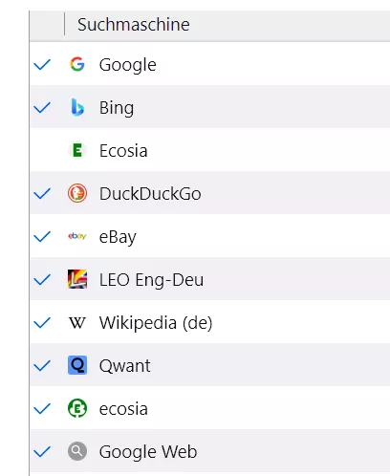390x476 pixels.
Task: Click the Bing logo icon
Action: tap(77, 107)
